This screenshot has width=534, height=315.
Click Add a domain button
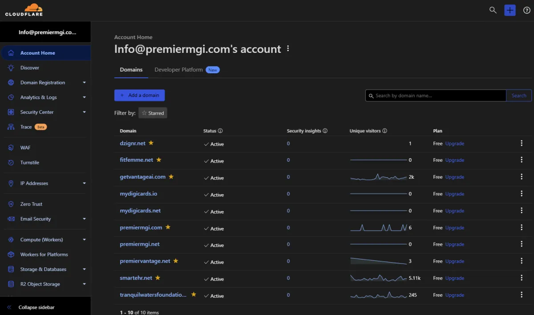coord(140,95)
